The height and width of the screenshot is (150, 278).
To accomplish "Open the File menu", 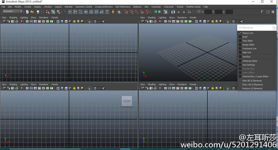I will (x=3, y=7).
